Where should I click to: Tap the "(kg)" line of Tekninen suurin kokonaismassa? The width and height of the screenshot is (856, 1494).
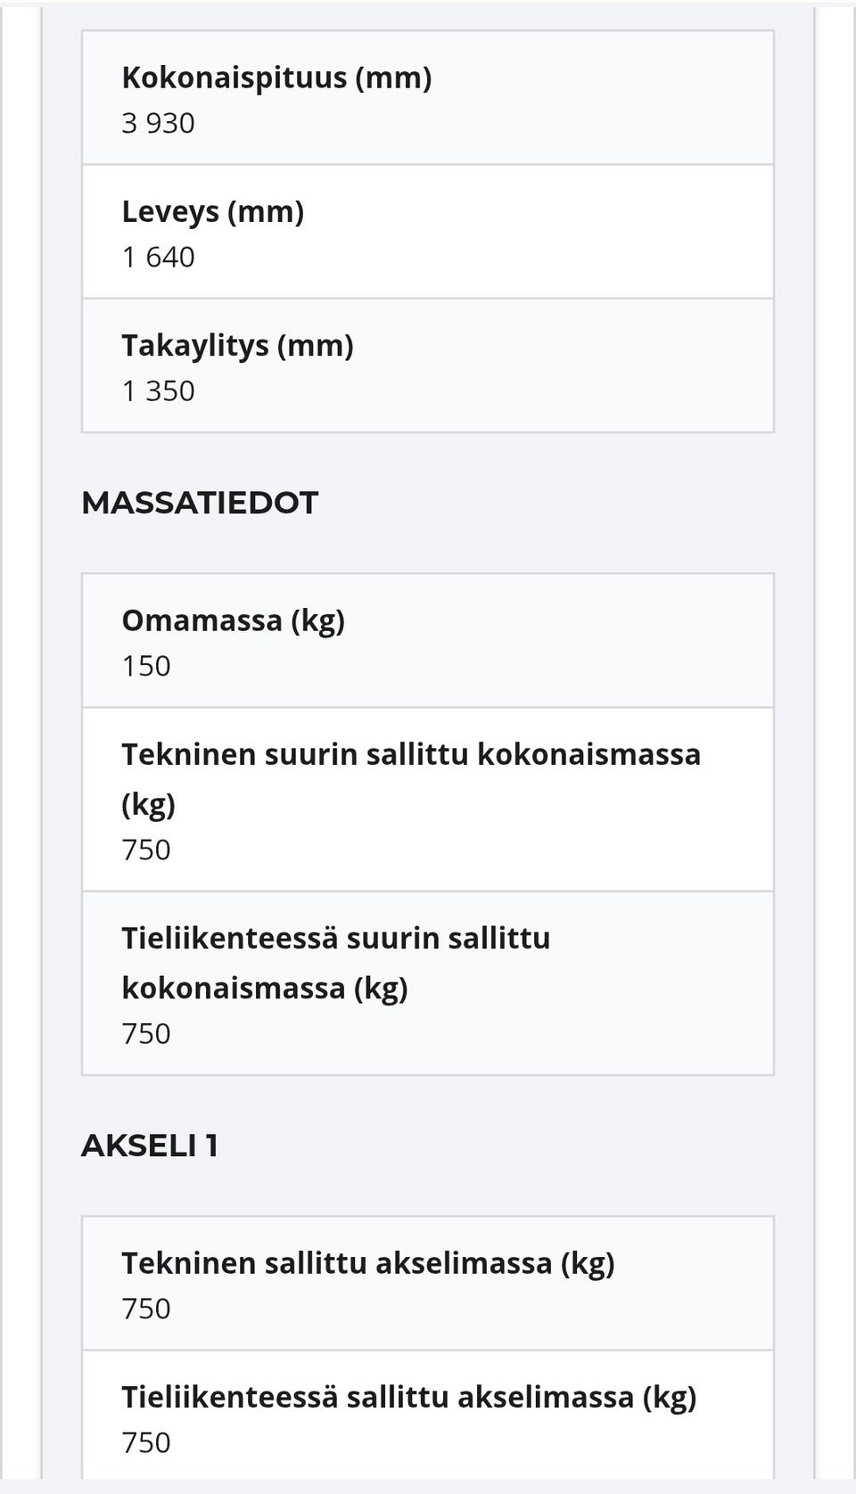(148, 804)
